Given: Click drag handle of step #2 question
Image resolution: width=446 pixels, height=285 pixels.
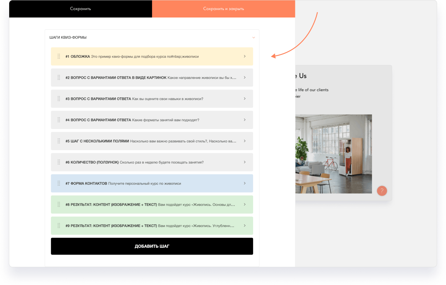Looking at the screenshot, I should (59, 78).
